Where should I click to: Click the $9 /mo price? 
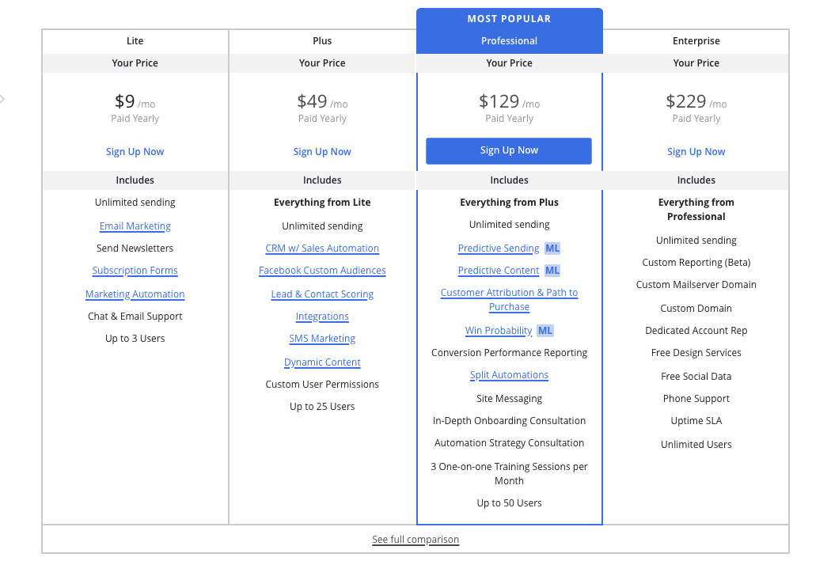(x=135, y=101)
